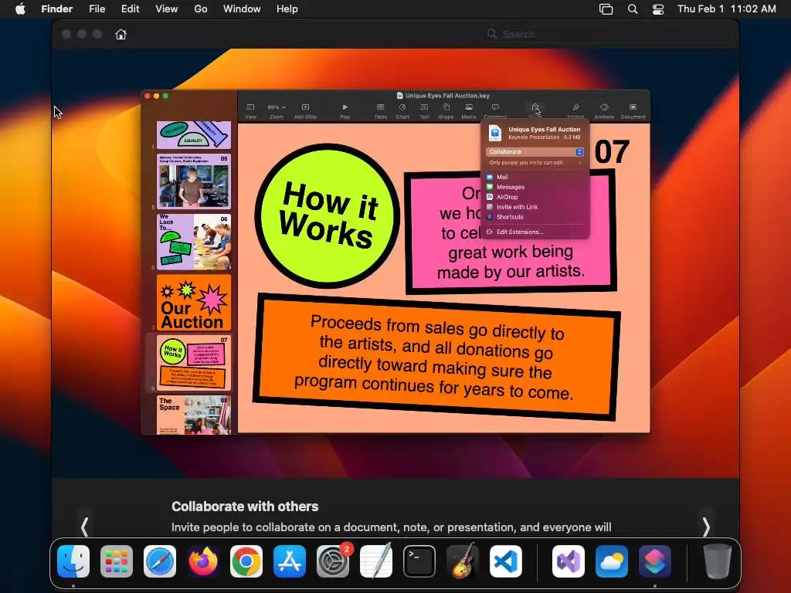
Task: Expand 'Only people you invite can edit' options
Action: pos(535,163)
